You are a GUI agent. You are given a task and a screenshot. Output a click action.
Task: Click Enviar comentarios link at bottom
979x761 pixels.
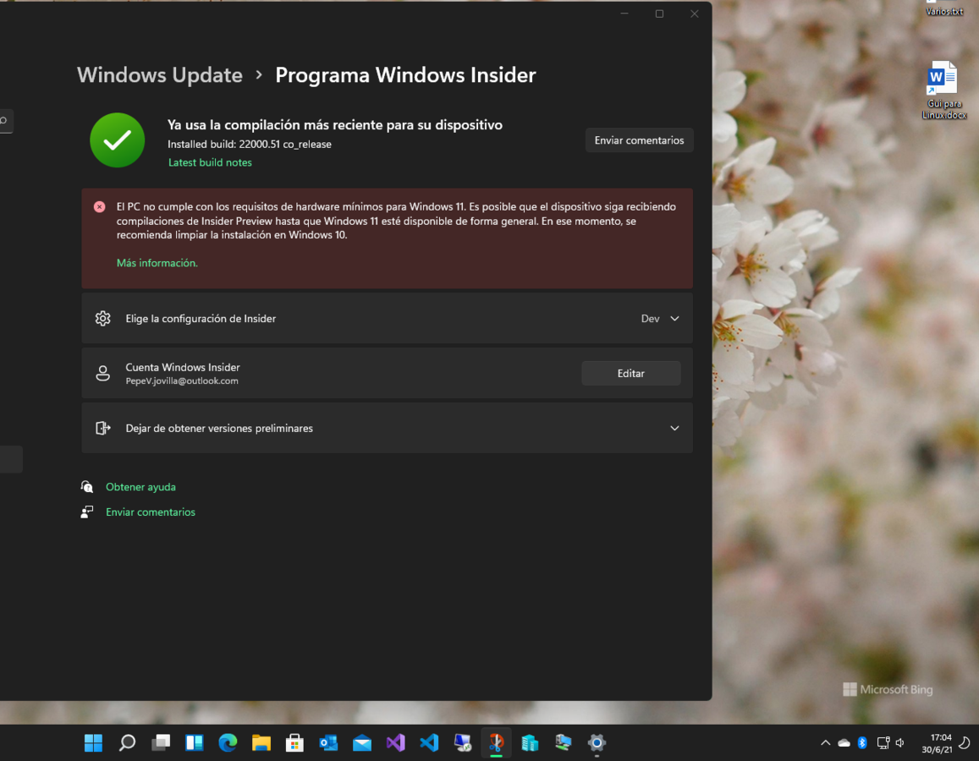coord(151,512)
